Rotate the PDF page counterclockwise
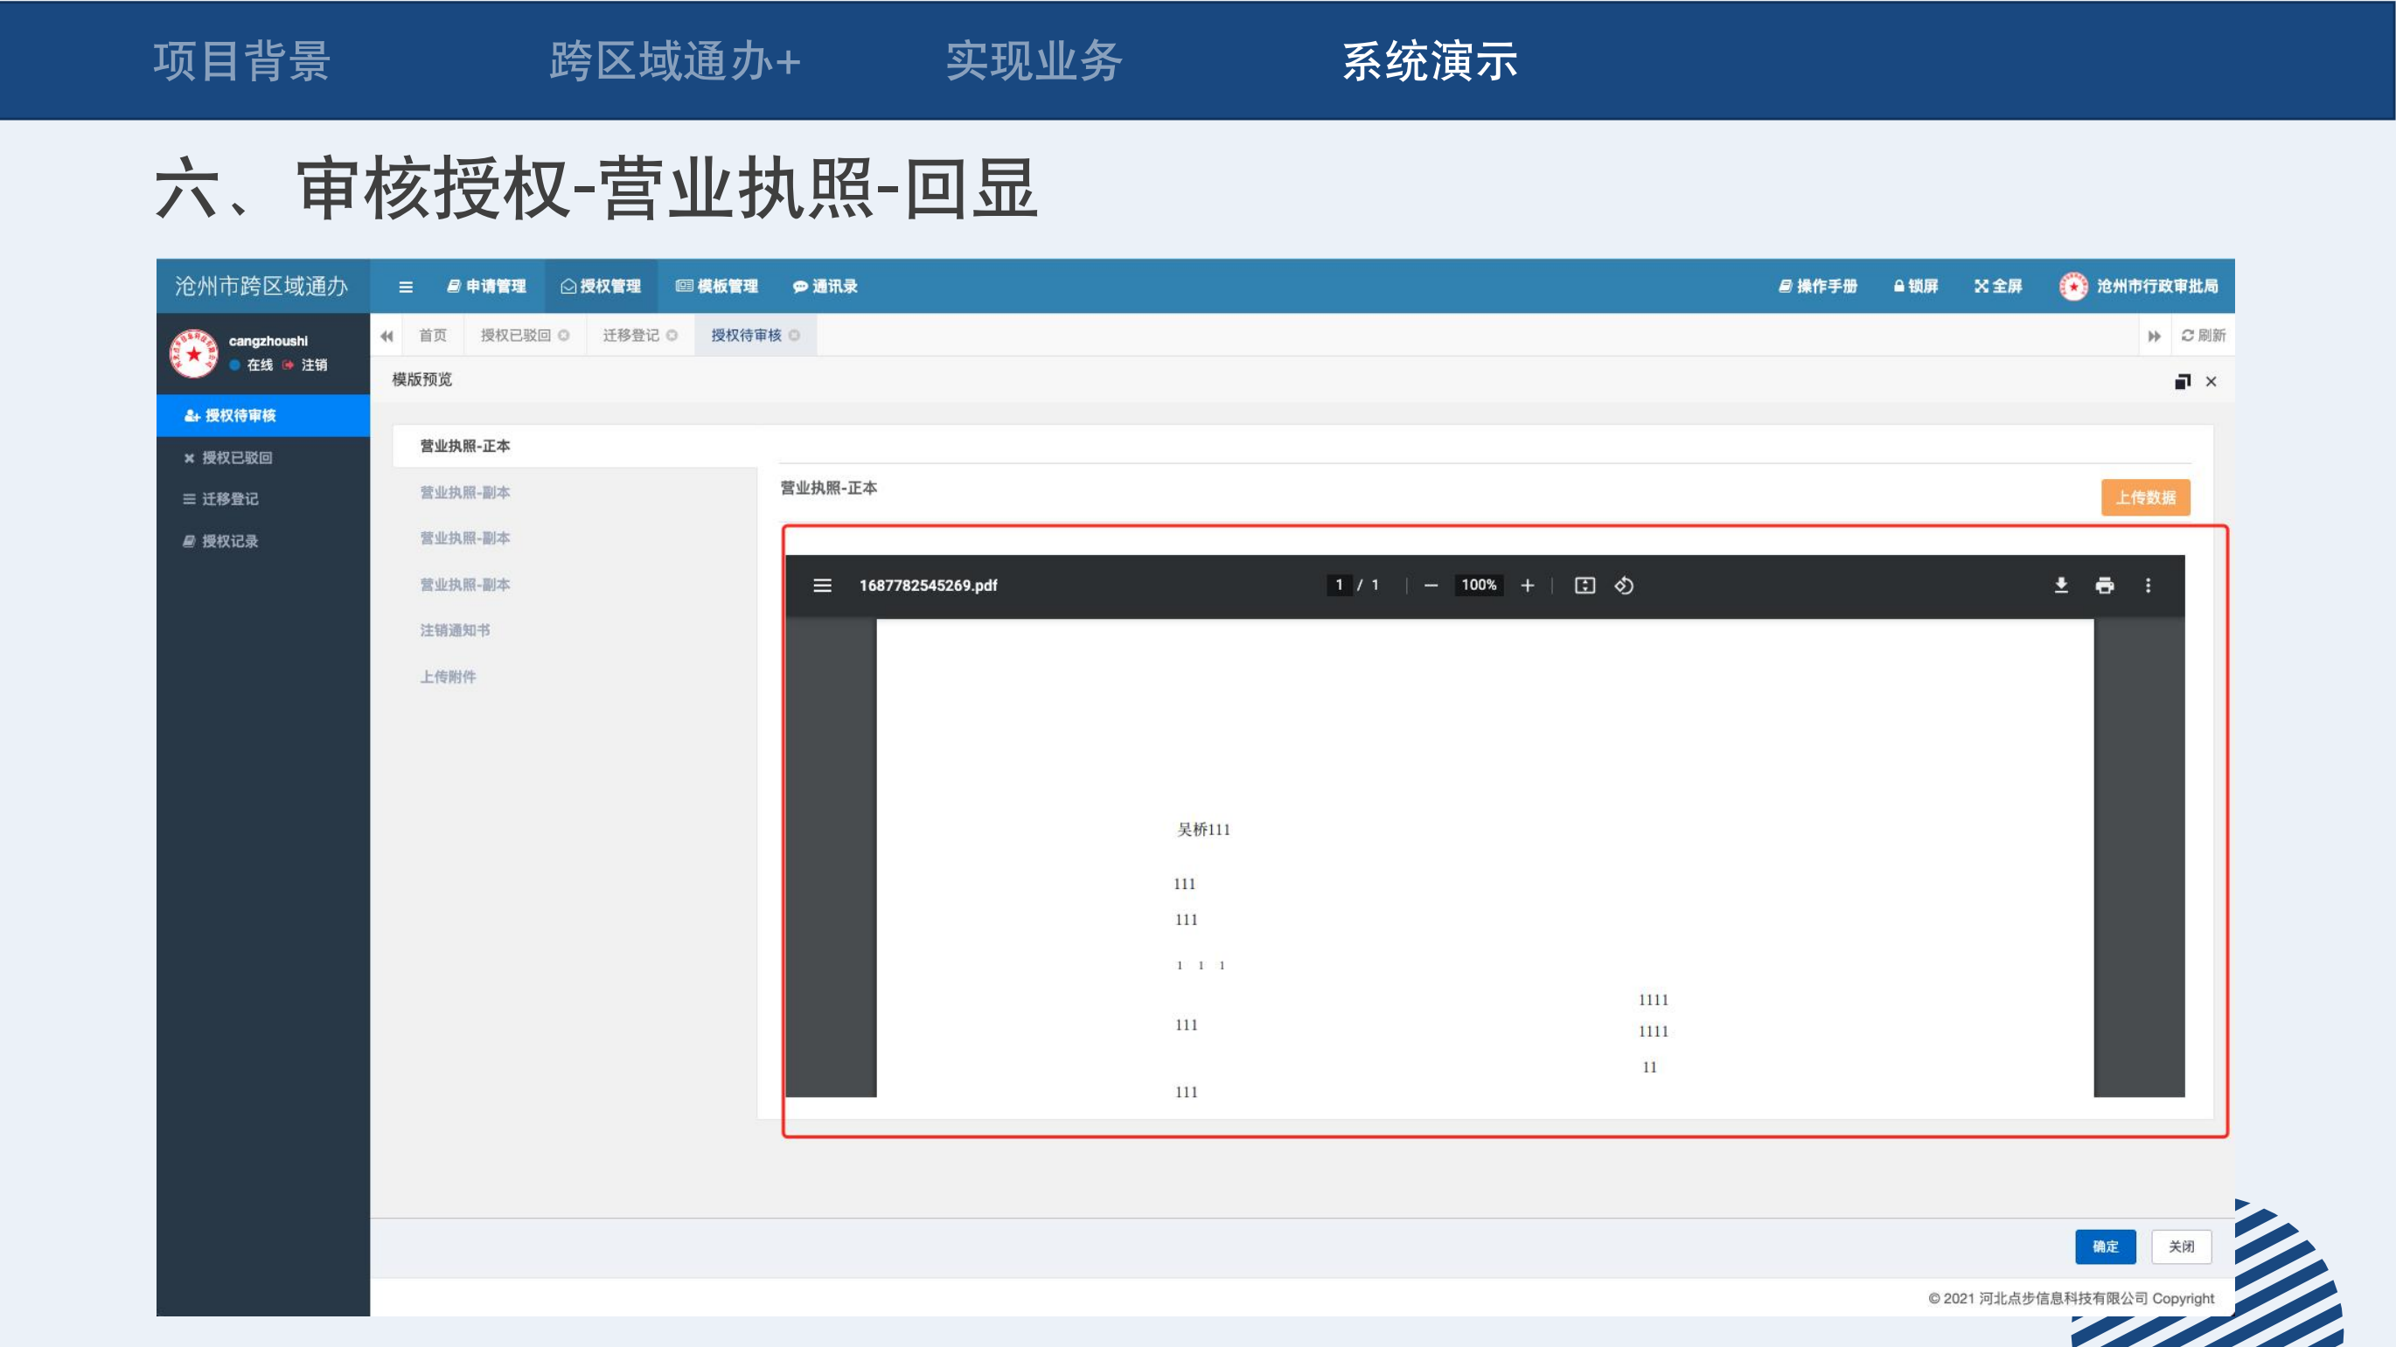Image resolution: width=2396 pixels, height=1347 pixels. pyautogui.click(x=1624, y=585)
